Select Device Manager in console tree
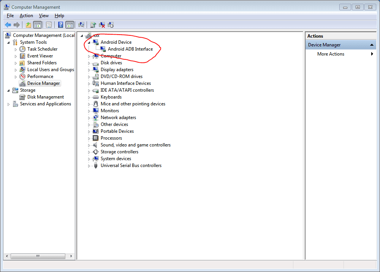380x272 pixels. [43, 83]
